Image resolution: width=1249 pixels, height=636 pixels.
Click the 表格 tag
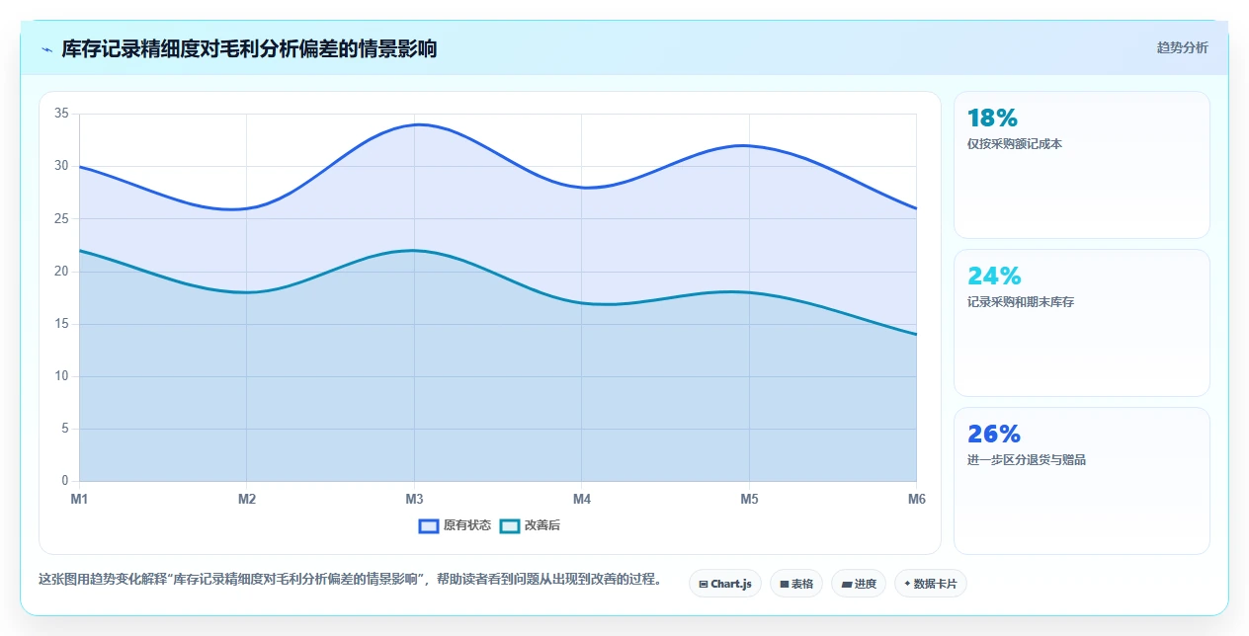[796, 584]
